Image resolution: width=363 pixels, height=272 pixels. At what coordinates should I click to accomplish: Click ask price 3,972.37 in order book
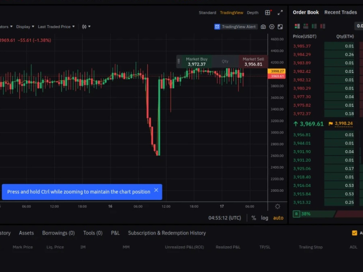pos(302,114)
